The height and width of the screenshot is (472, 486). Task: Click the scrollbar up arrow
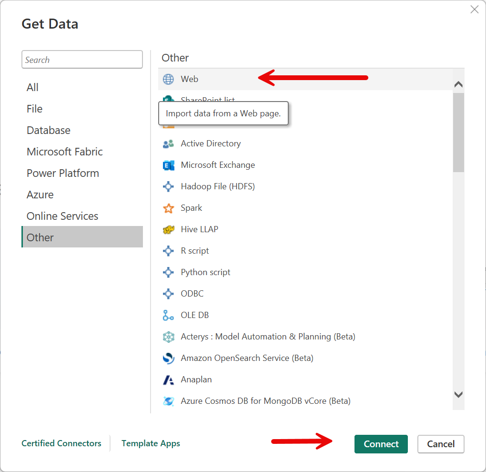(x=458, y=84)
